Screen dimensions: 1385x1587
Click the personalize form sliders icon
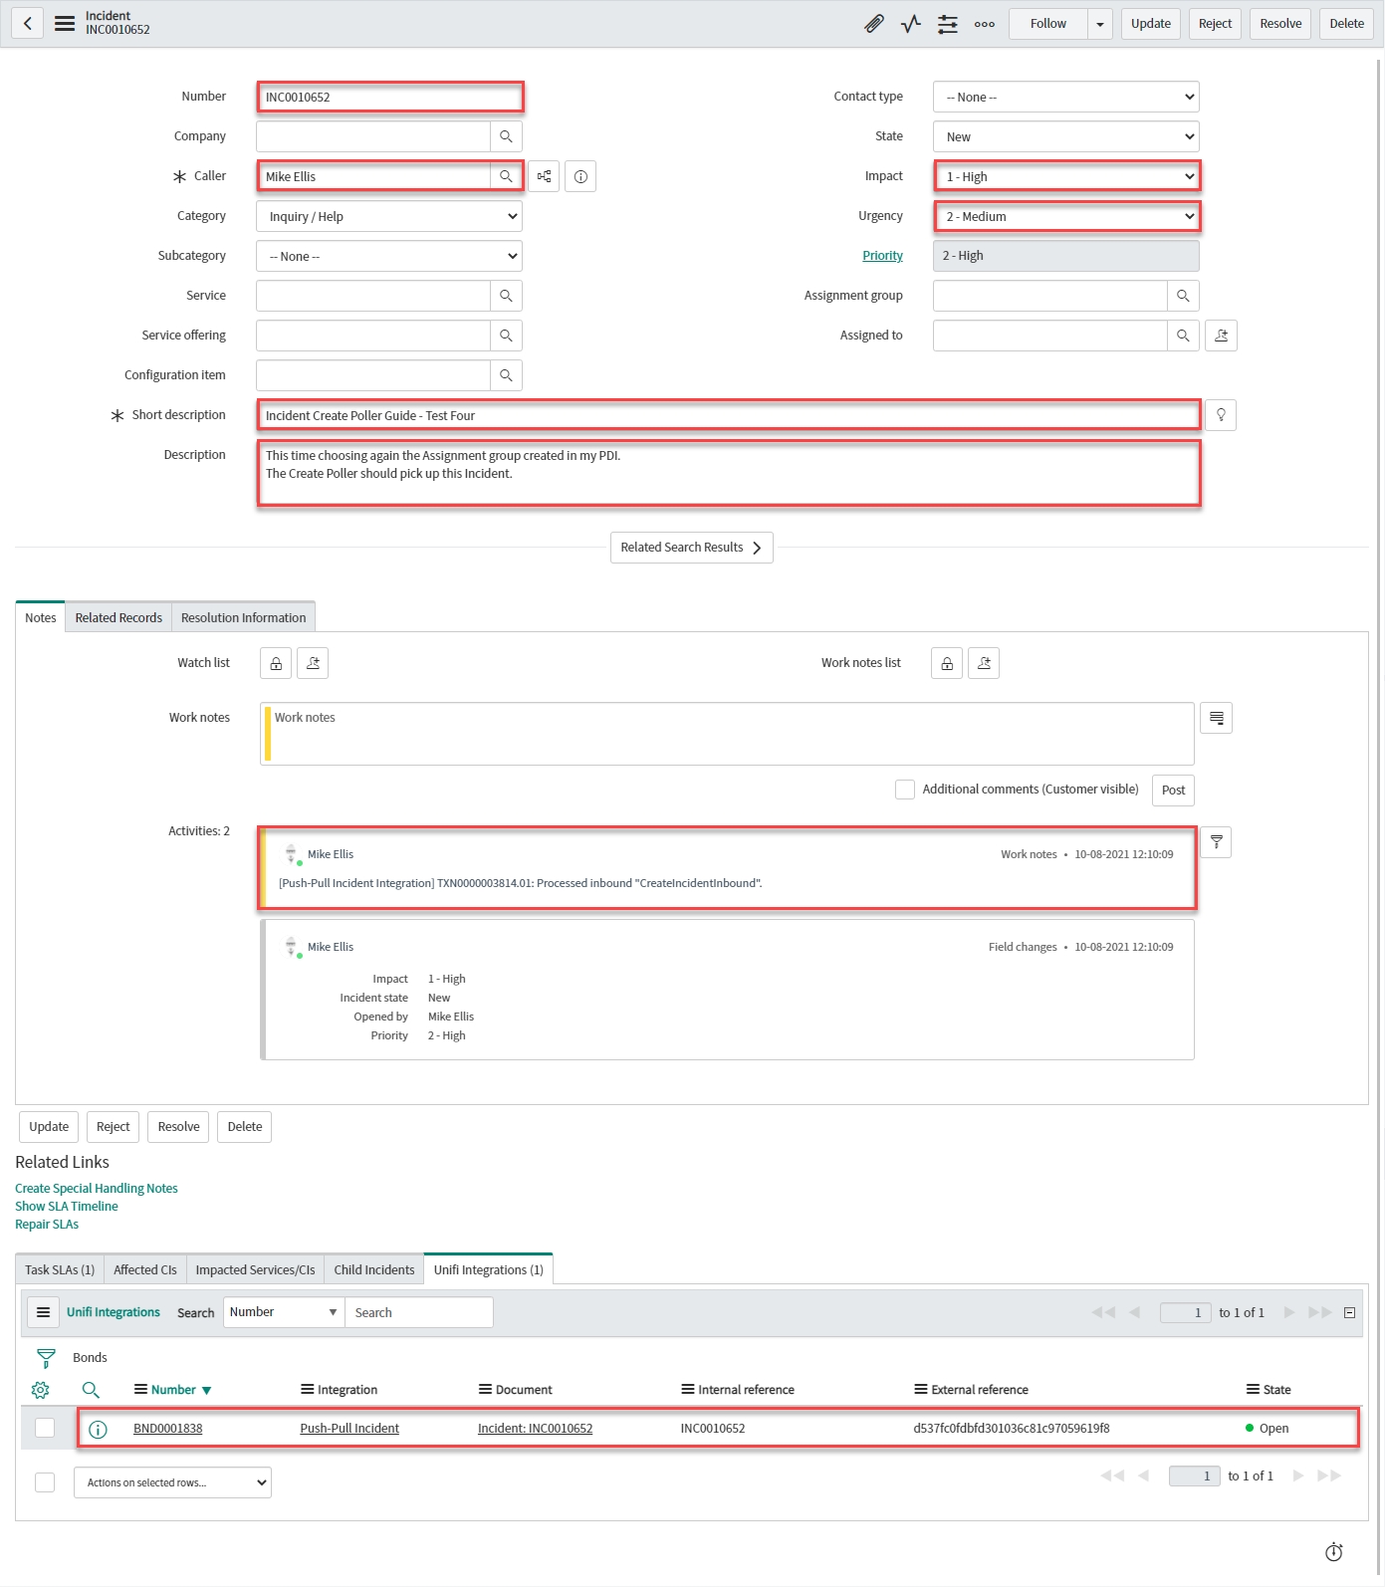[x=947, y=24]
